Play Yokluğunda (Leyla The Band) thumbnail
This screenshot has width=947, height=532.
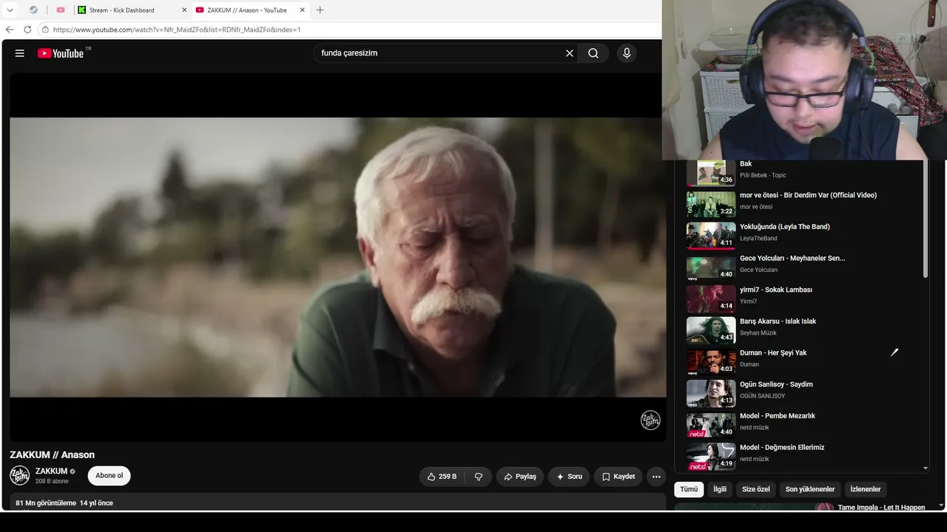711,236
